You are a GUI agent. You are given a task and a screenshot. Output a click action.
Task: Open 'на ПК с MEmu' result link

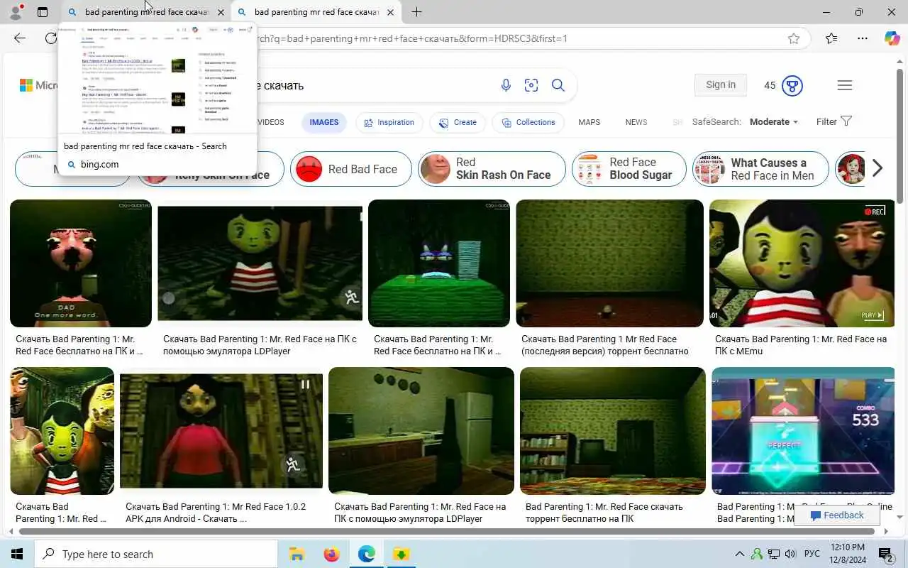click(801, 345)
